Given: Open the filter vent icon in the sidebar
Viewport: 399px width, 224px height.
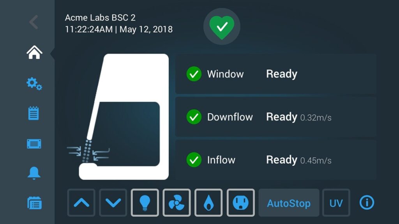Looking at the screenshot, I should click(34, 144).
